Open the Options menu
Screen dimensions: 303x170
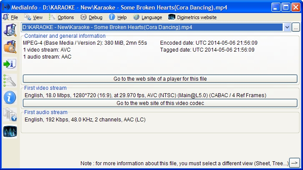(x=61, y=17)
